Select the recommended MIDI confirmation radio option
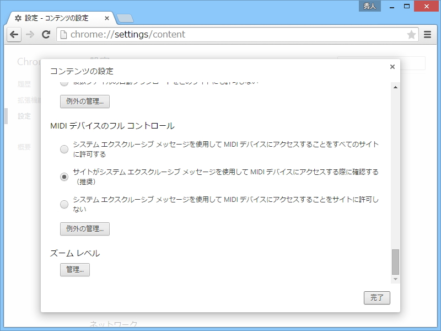The height and width of the screenshot is (331, 441). 64,175
